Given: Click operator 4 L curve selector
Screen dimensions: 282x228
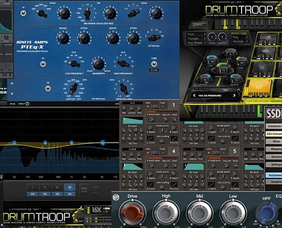Looking at the screenshot, I should coord(150,184).
